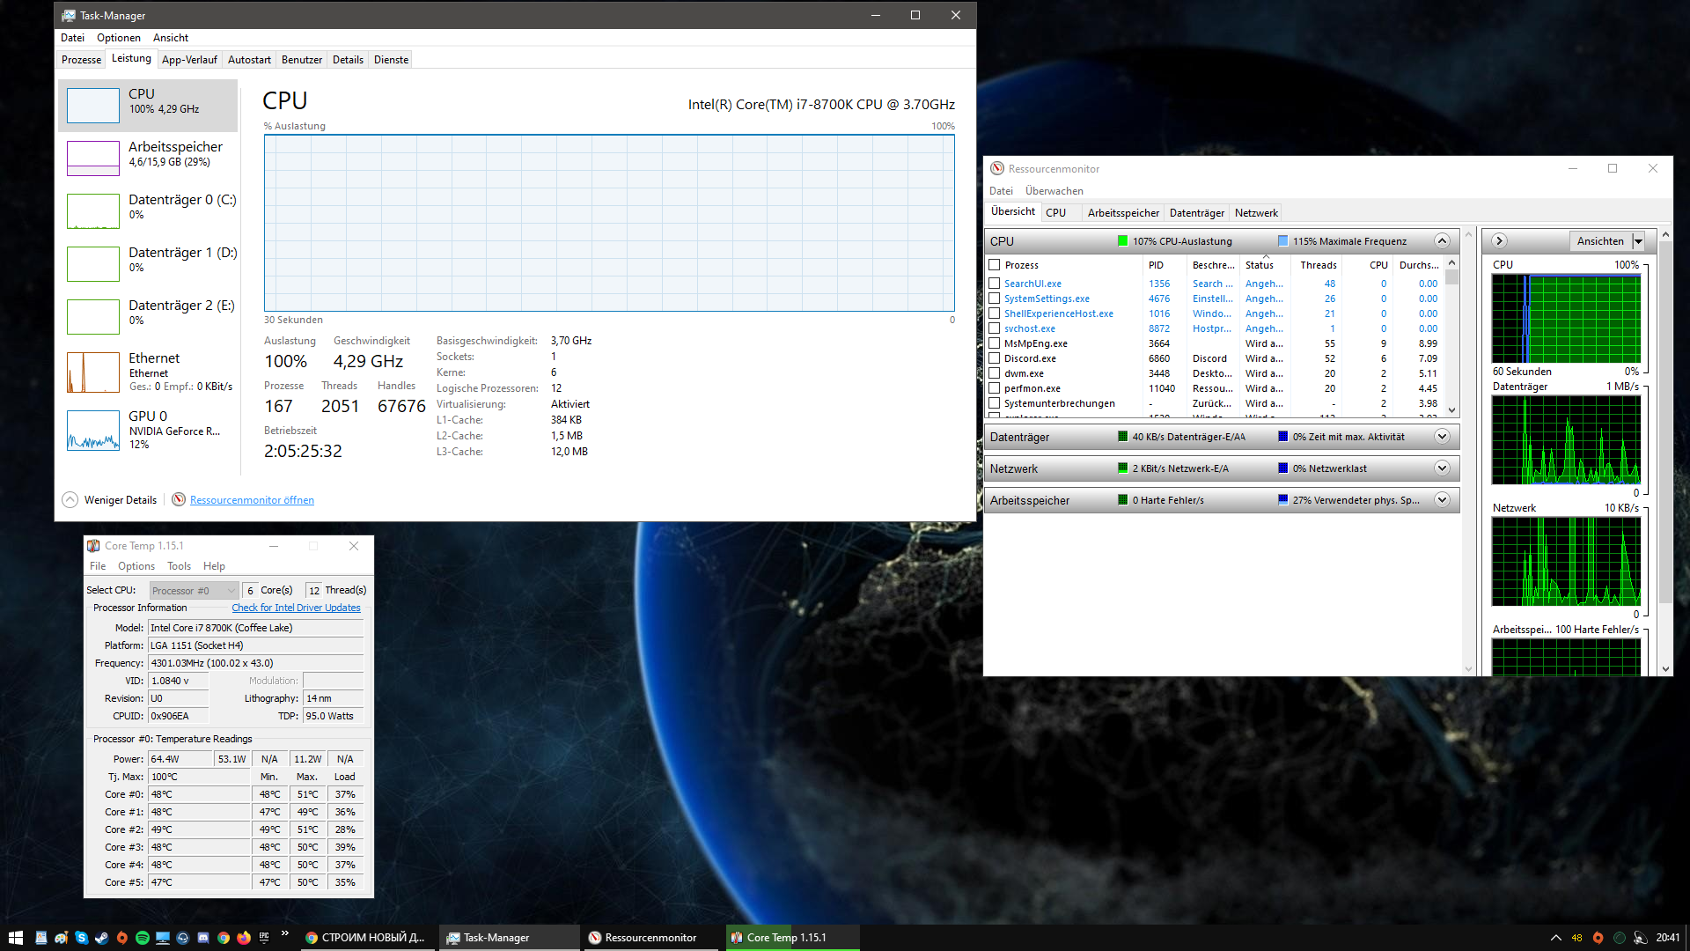Click the right-arrow button above the graphs

tap(1499, 241)
